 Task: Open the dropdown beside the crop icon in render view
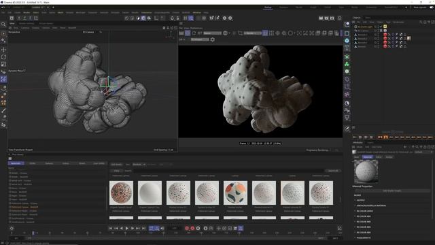coord(252,33)
